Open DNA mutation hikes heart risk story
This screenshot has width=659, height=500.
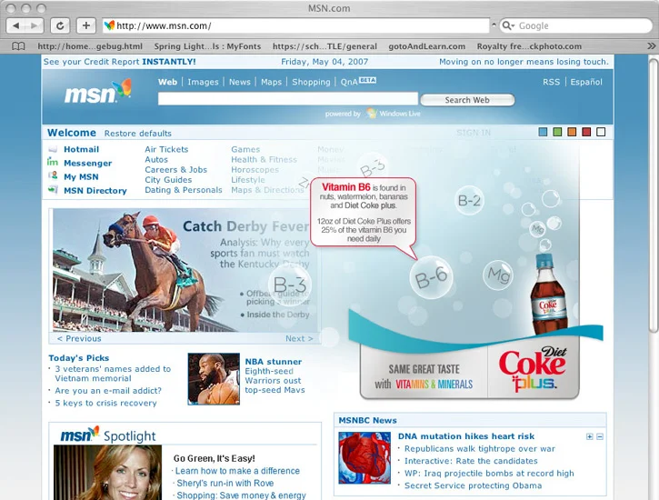466,436
